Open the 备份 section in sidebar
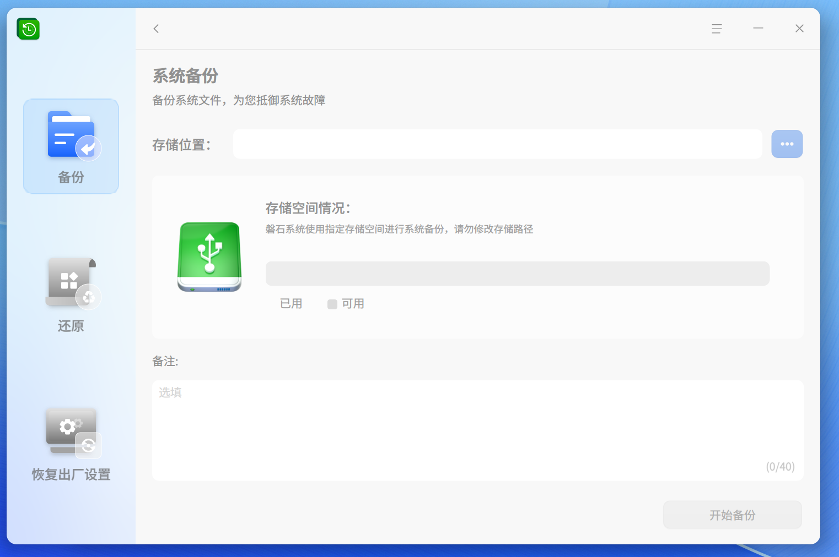839x557 pixels. point(71,146)
